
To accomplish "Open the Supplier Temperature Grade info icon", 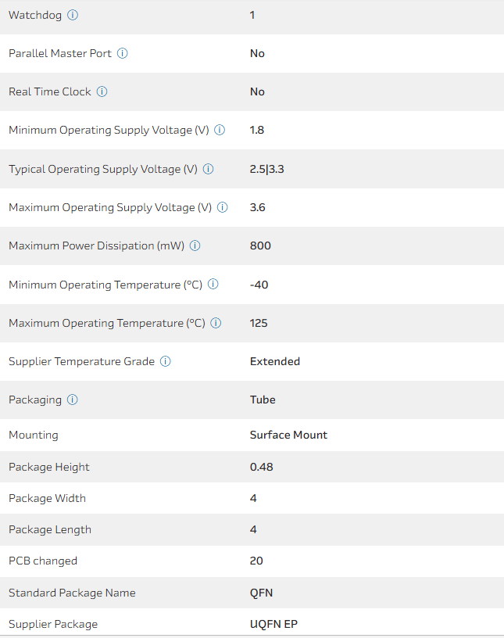I will coord(166,361).
